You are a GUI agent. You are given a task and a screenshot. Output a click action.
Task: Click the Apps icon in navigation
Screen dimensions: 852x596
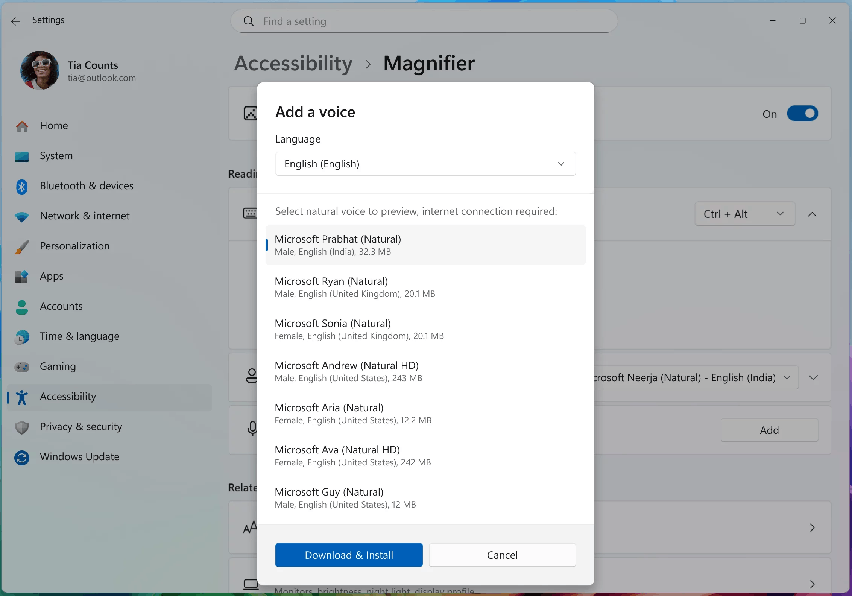click(x=22, y=276)
